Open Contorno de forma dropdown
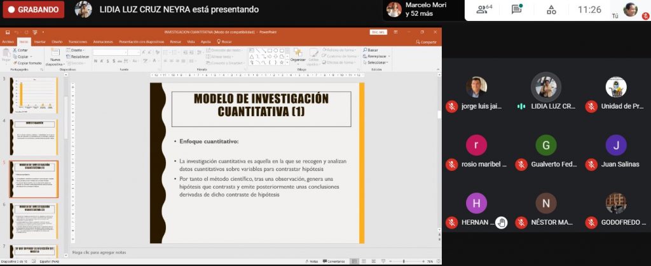 pyautogui.click(x=339, y=57)
